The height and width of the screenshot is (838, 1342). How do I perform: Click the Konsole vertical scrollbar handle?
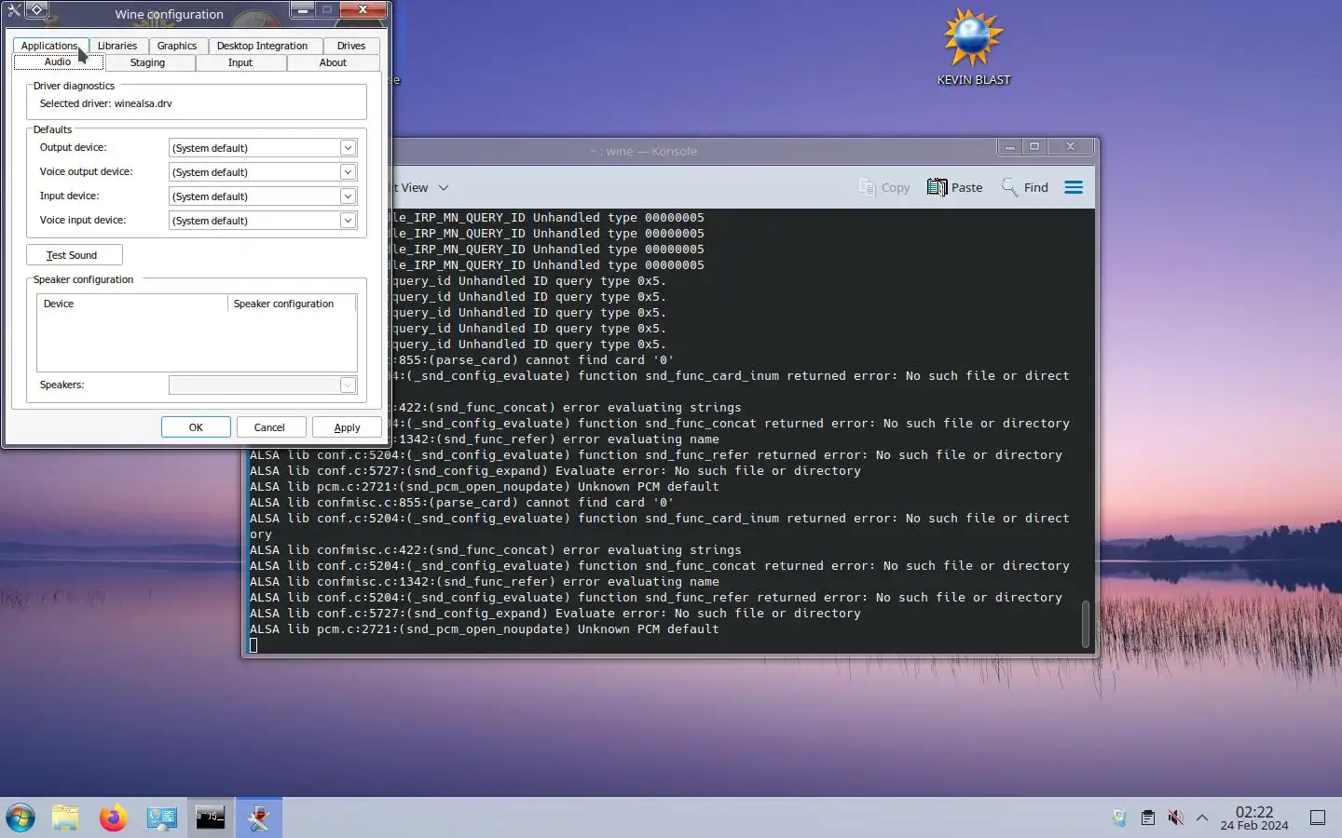[1086, 624]
